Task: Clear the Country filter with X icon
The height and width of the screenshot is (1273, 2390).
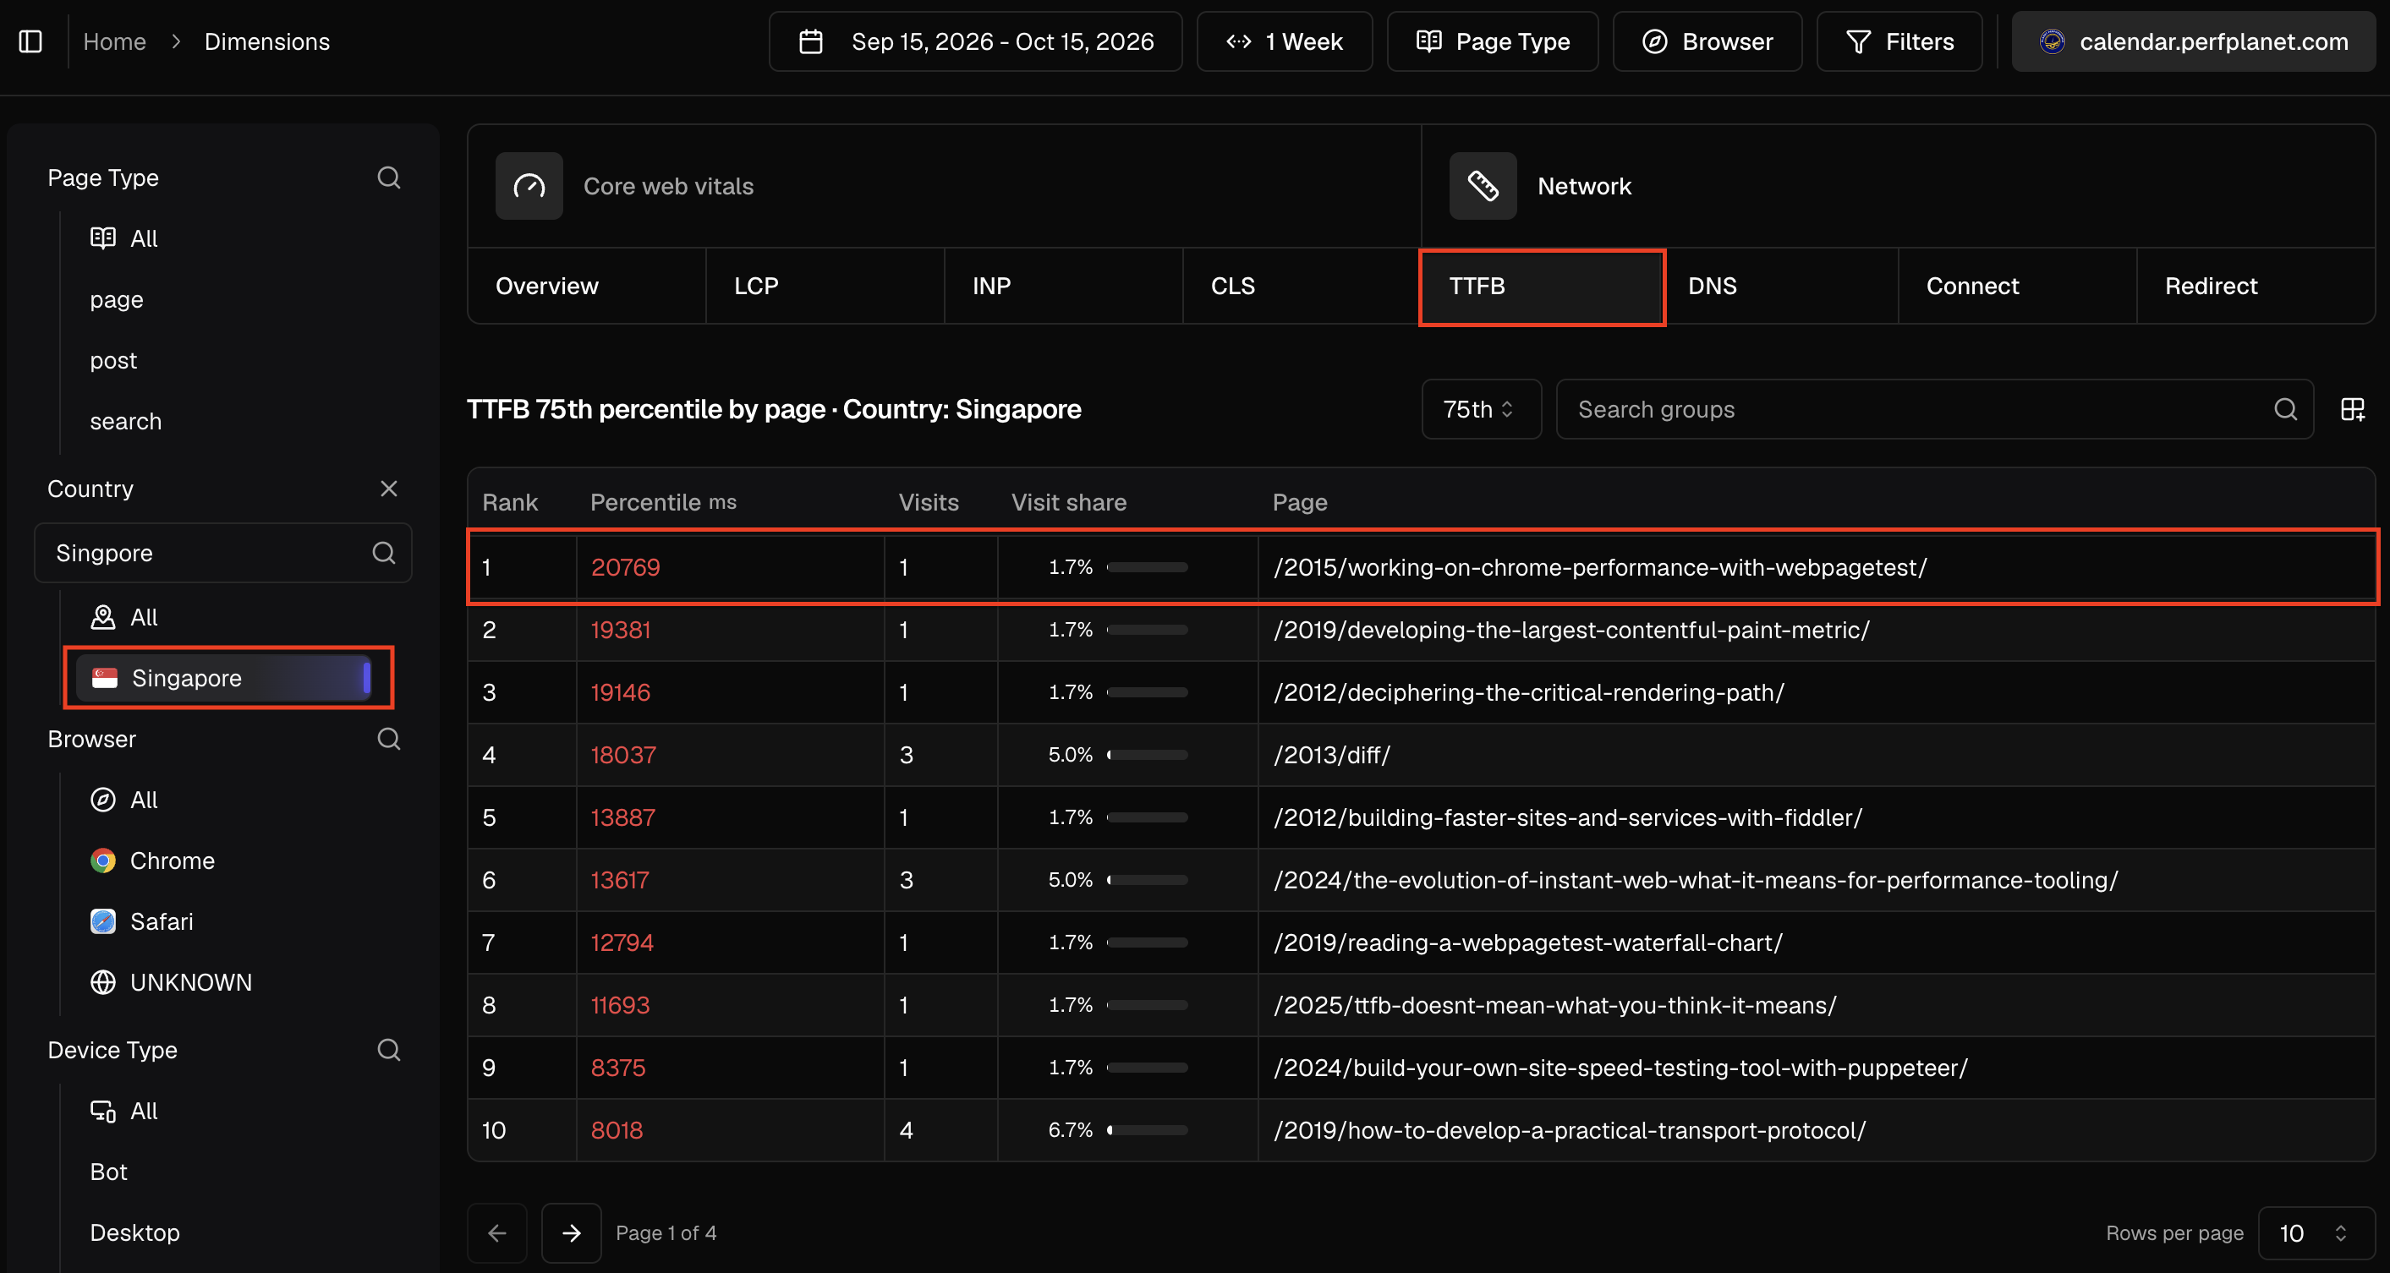Action: pyautogui.click(x=389, y=489)
